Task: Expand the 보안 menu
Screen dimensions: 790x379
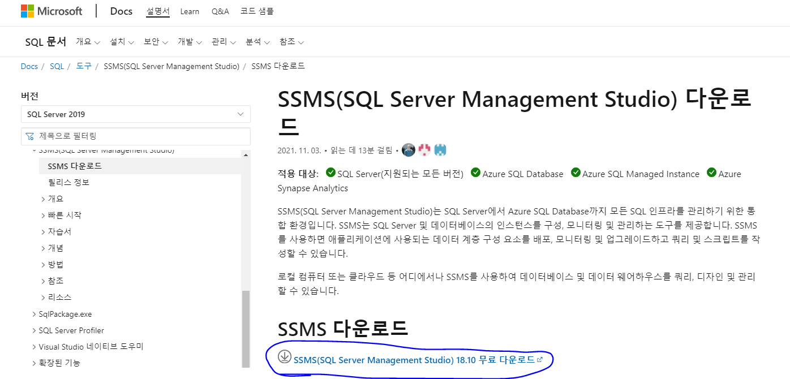Action: pos(156,42)
